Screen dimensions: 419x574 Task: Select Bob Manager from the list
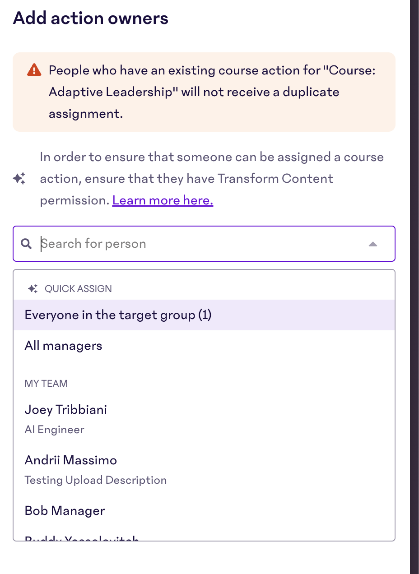point(204,511)
